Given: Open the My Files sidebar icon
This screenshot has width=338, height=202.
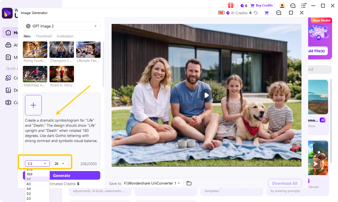Looking at the screenshot, I should (8, 57).
